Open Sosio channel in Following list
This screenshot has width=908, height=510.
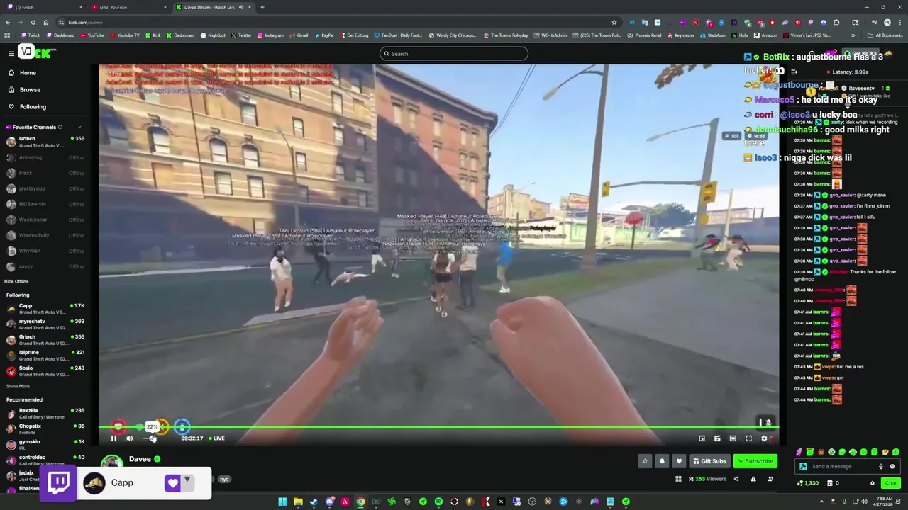(45, 371)
